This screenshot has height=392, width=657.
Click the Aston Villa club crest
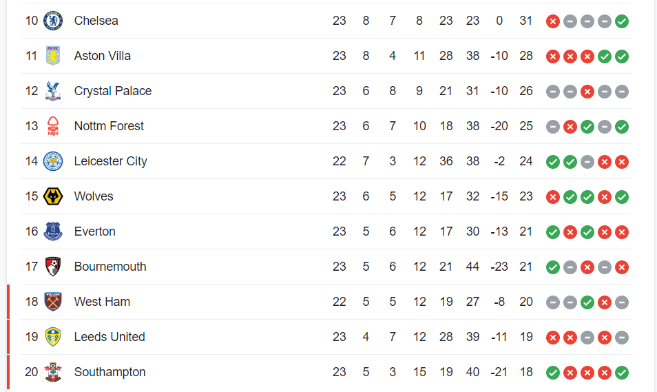coord(53,56)
